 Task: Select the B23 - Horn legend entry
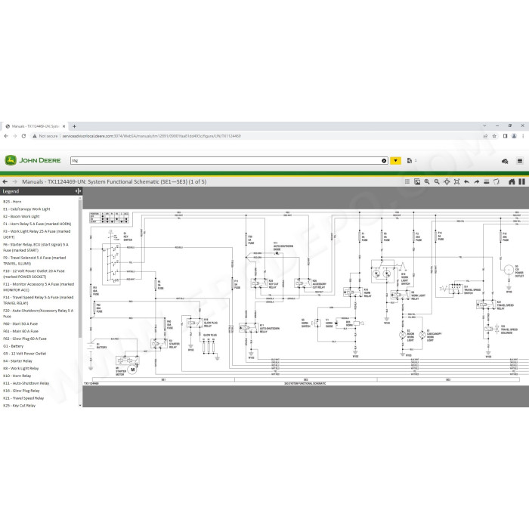12,202
